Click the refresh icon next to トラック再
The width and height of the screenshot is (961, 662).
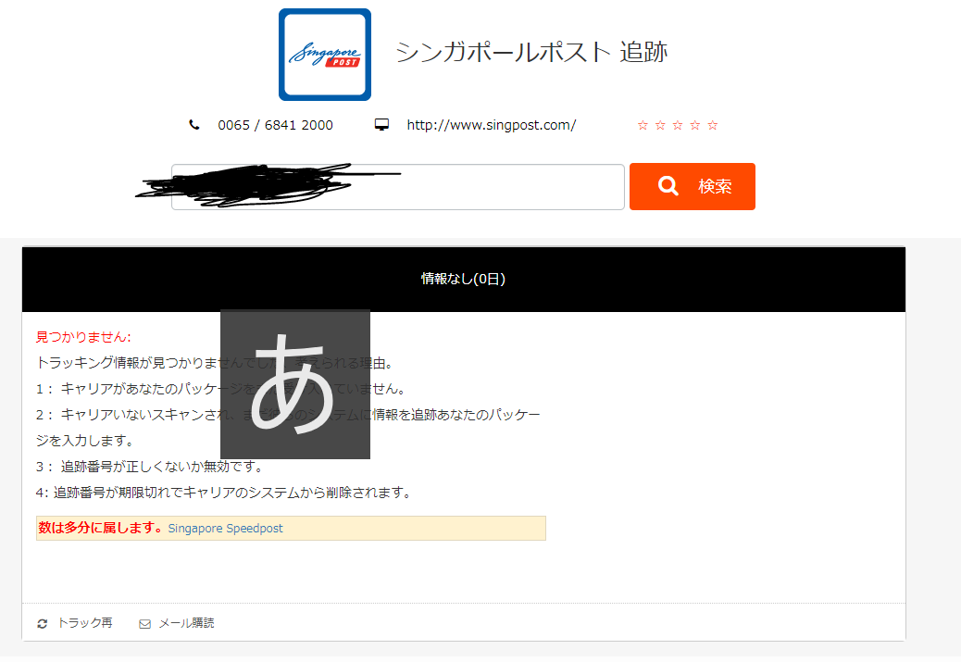click(x=43, y=623)
